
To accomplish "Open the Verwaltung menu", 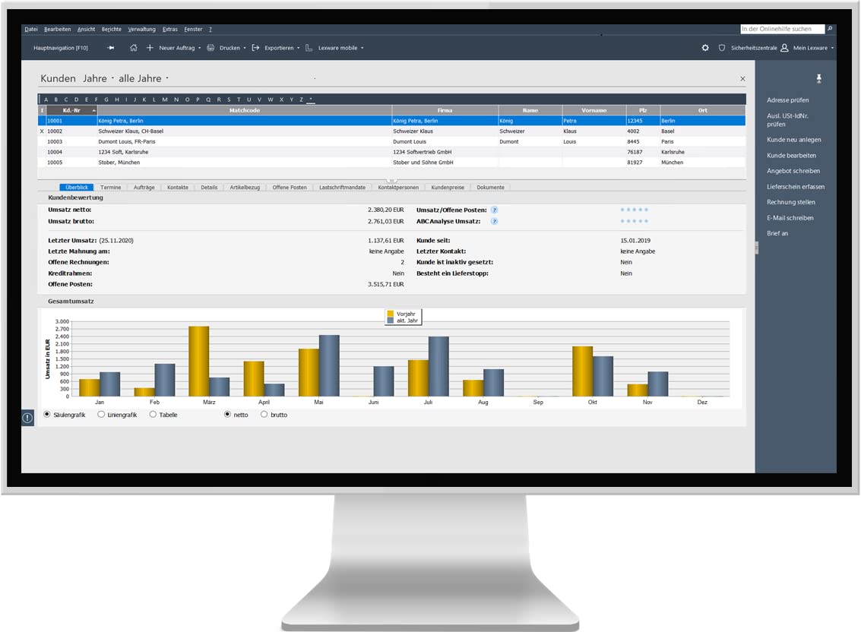I will 141,29.
